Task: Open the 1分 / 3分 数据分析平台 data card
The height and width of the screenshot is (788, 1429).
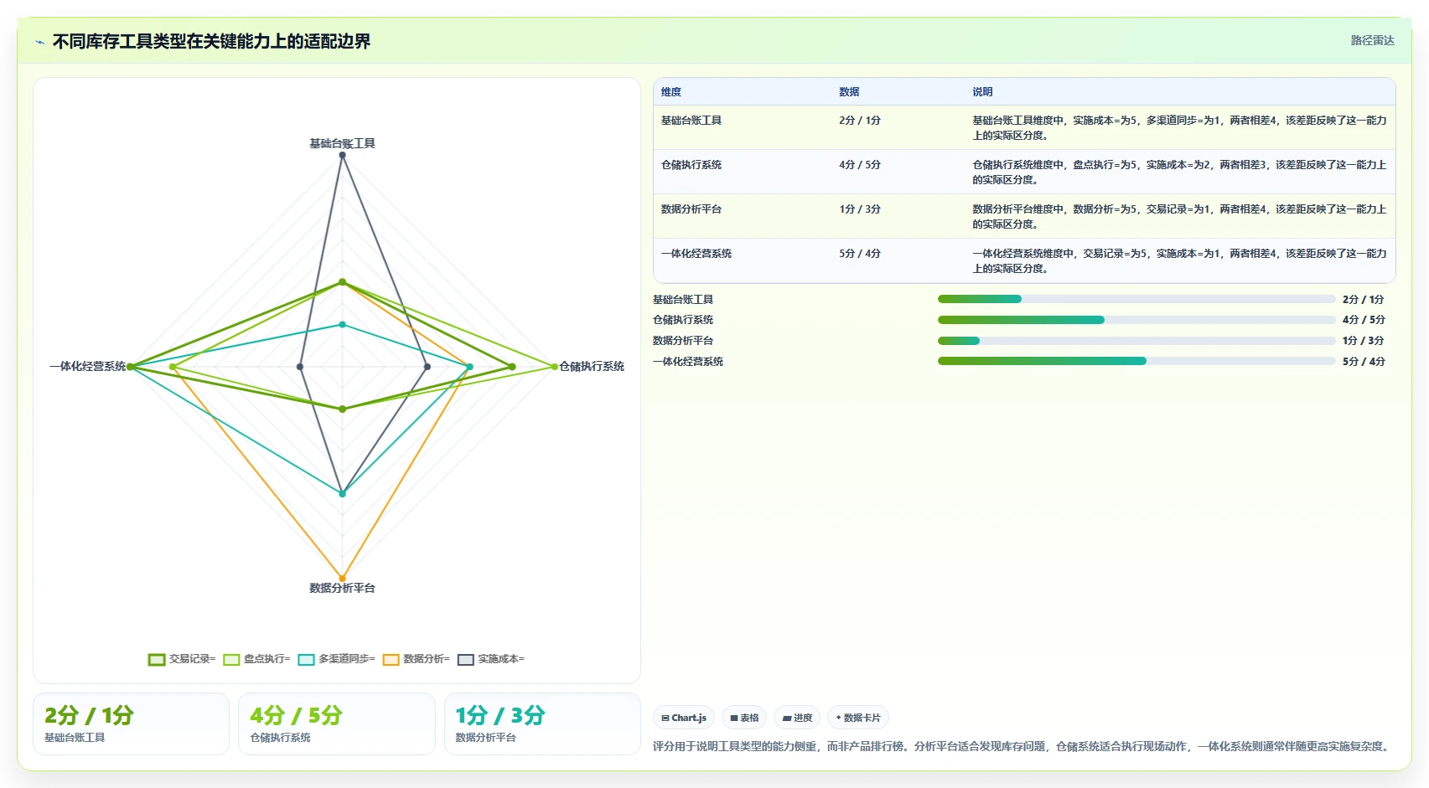Action: click(x=542, y=724)
